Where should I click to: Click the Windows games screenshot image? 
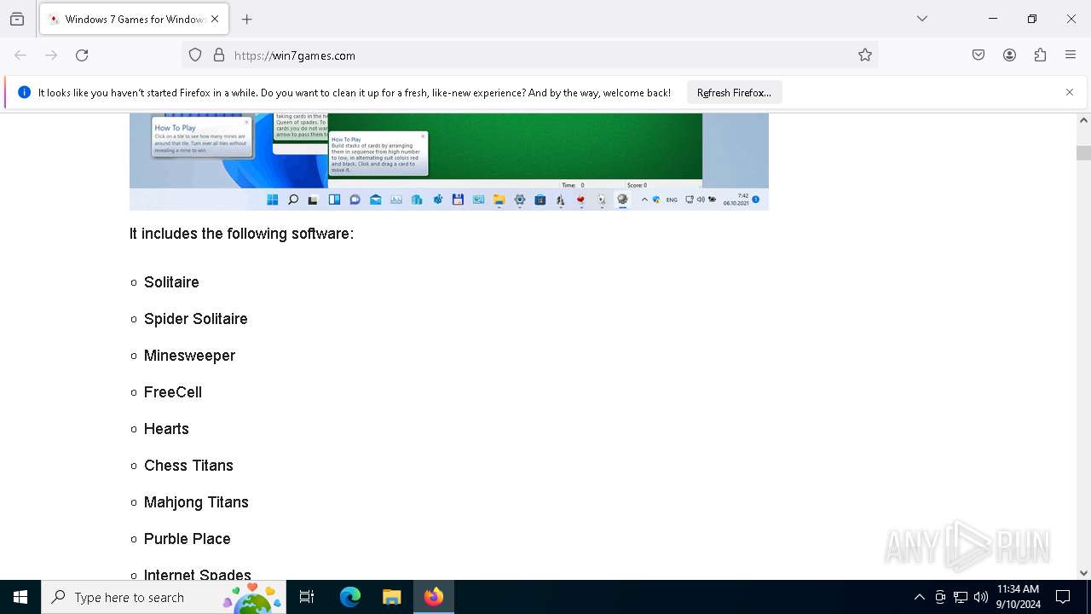click(x=449, y=161)
